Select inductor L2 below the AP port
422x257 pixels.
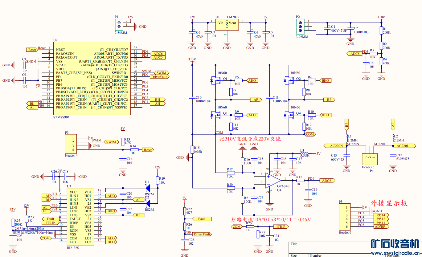(393, 138)
